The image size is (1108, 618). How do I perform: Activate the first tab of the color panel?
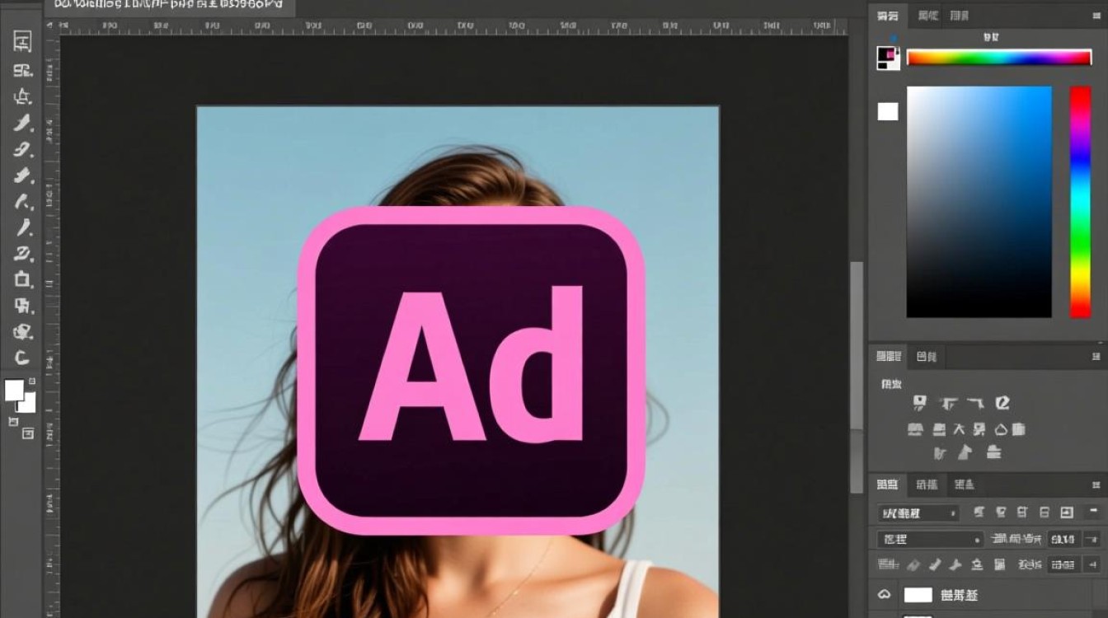pos(888,16)
